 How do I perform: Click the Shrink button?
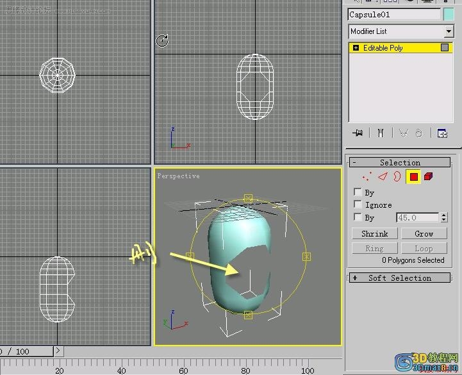click(374, 233)
